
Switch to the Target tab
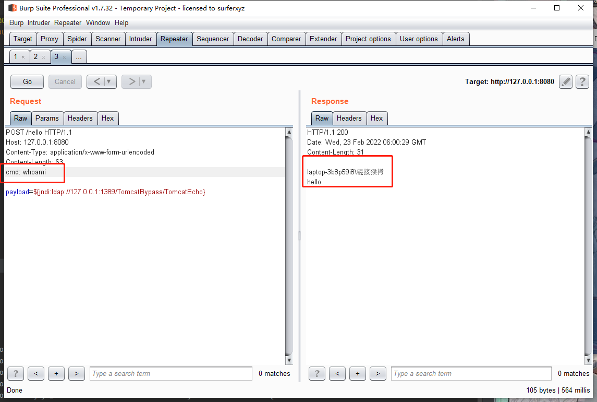point(23,39)
